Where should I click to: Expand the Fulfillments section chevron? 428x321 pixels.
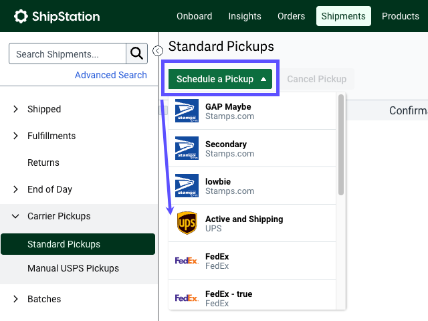tap(15, 136)
